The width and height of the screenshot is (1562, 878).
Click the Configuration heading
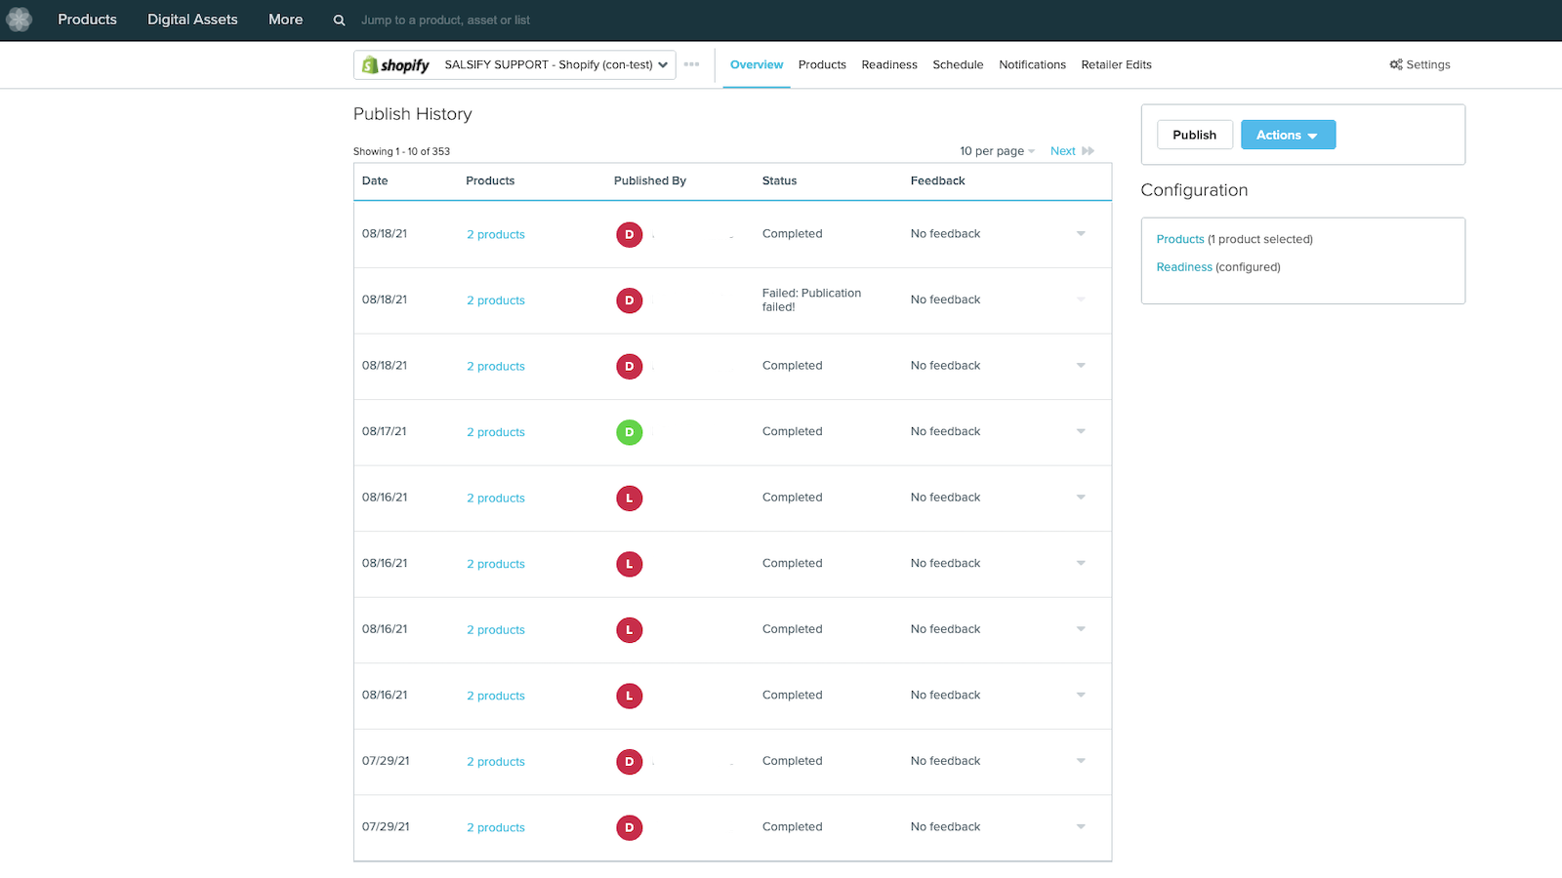(1194, 190)
